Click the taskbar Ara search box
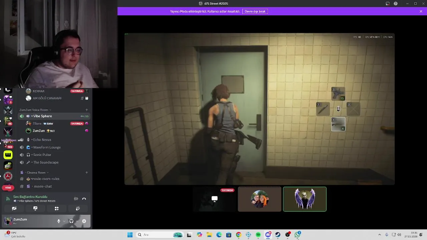427x240 pixels. click(x=160, y=235)
